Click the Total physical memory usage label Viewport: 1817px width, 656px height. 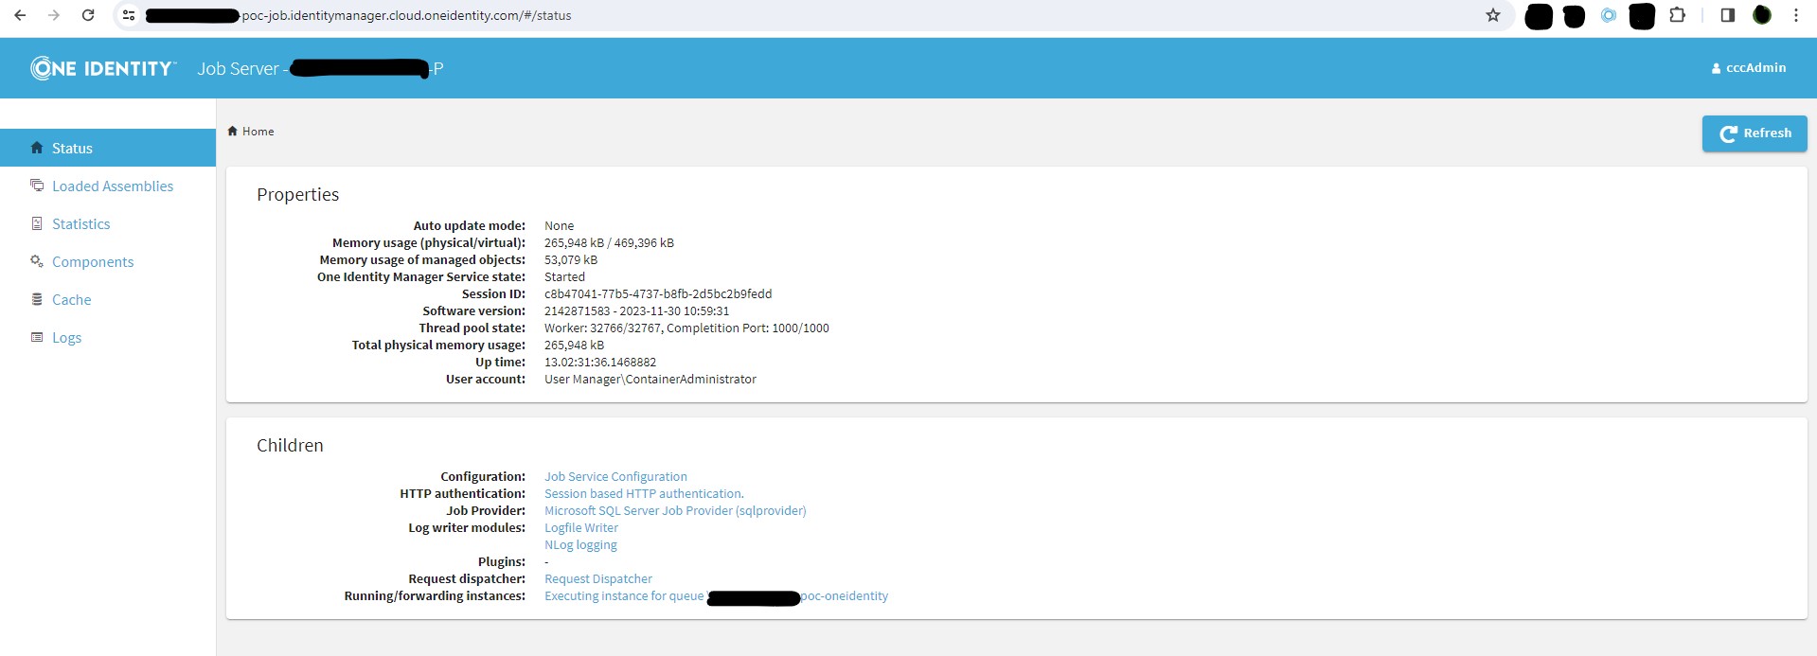pos(438,346)
